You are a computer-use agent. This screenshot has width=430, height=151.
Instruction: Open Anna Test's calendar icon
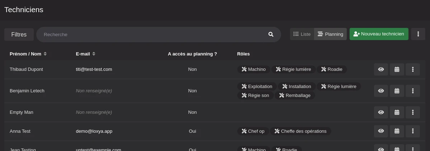point(397,131)
